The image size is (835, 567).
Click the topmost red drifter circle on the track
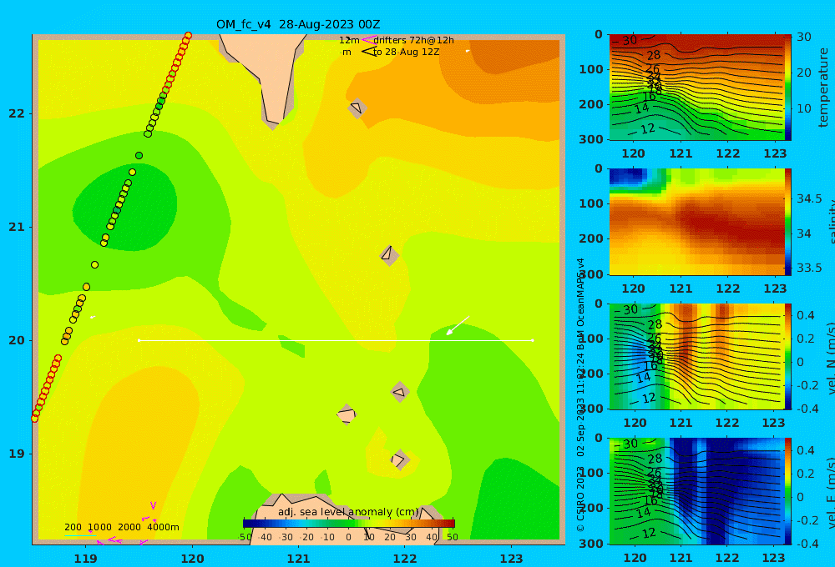pyautogui.click(x=188, y=36)
